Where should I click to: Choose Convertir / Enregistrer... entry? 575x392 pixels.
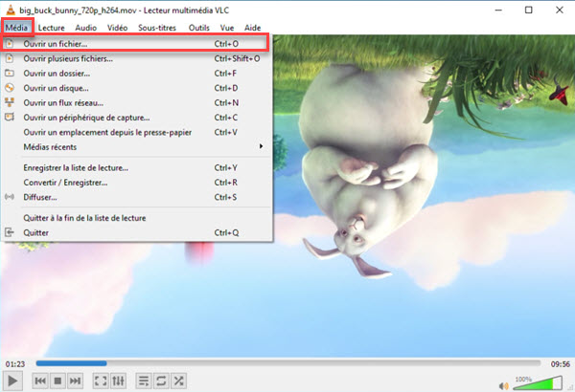click(136, 183)
